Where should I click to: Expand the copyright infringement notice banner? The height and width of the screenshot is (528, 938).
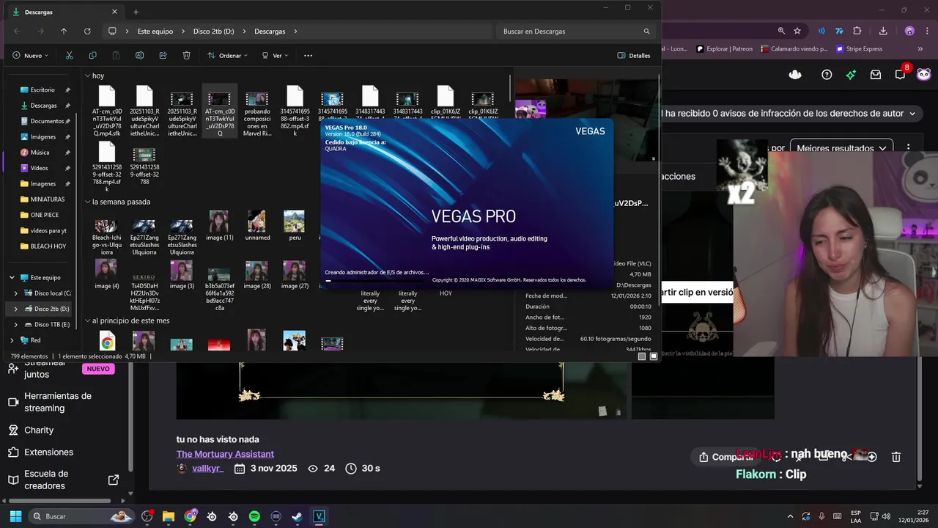(912, 114)
